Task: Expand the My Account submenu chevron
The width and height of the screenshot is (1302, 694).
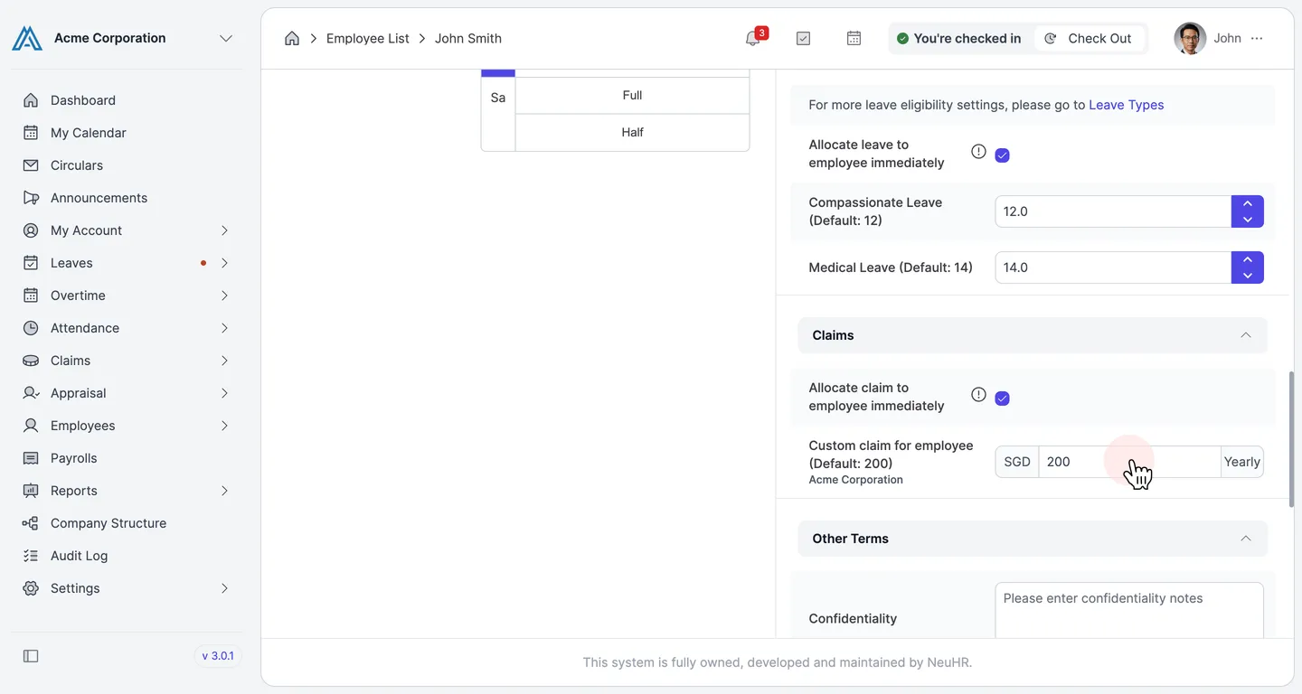Action: (224, 230)
